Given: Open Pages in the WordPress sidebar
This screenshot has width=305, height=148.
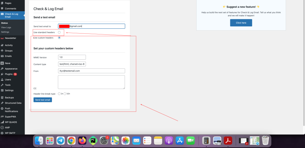Looking at the screenshot, I should pos(8,3).
